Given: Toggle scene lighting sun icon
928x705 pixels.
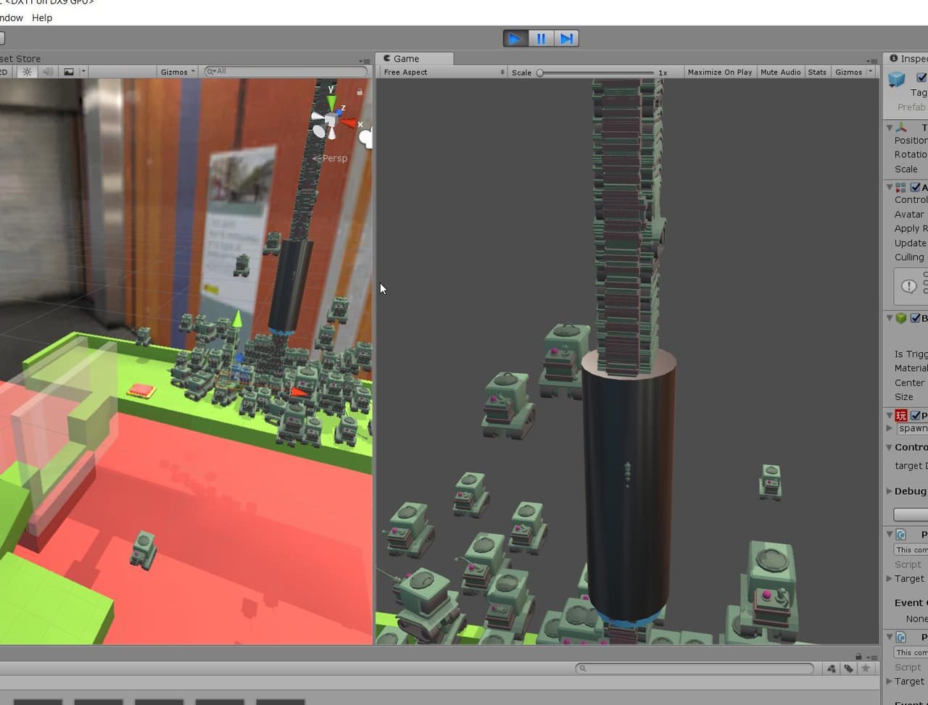Looking at the screenshot, I should coord(28,72).
